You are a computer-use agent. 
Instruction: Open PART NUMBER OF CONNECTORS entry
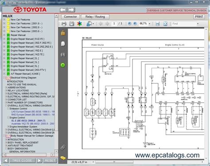click(25, 103)
